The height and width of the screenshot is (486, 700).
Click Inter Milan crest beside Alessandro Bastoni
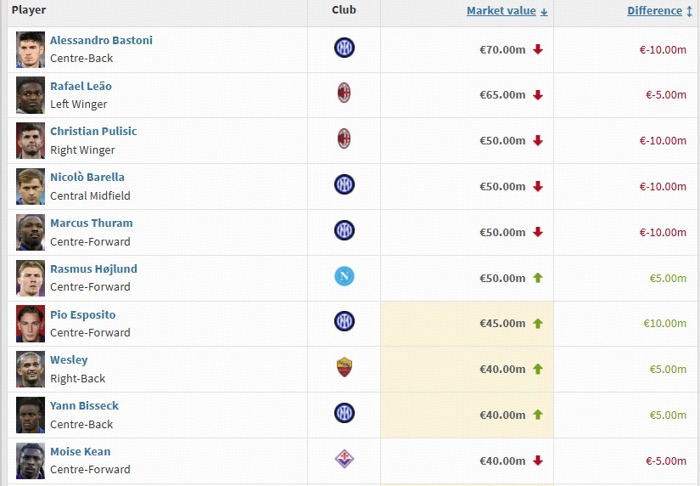pos(344,48)
